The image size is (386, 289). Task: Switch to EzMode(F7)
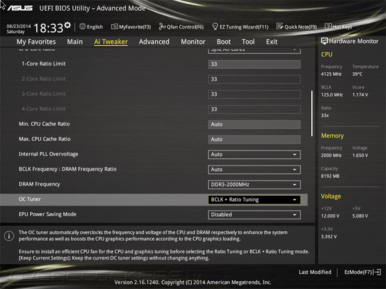click(x=362, y=272)
